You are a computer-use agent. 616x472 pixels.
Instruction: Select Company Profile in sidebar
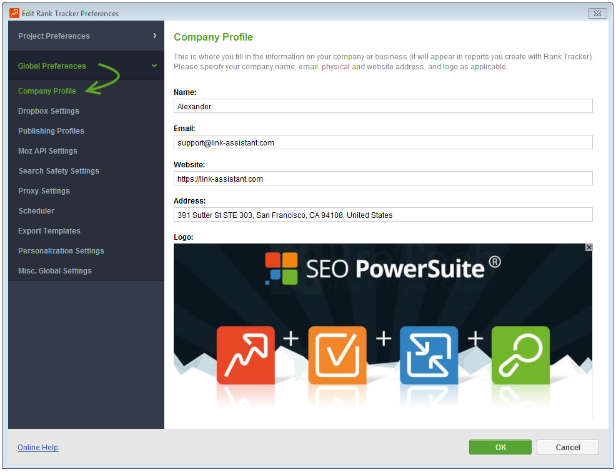47,91
